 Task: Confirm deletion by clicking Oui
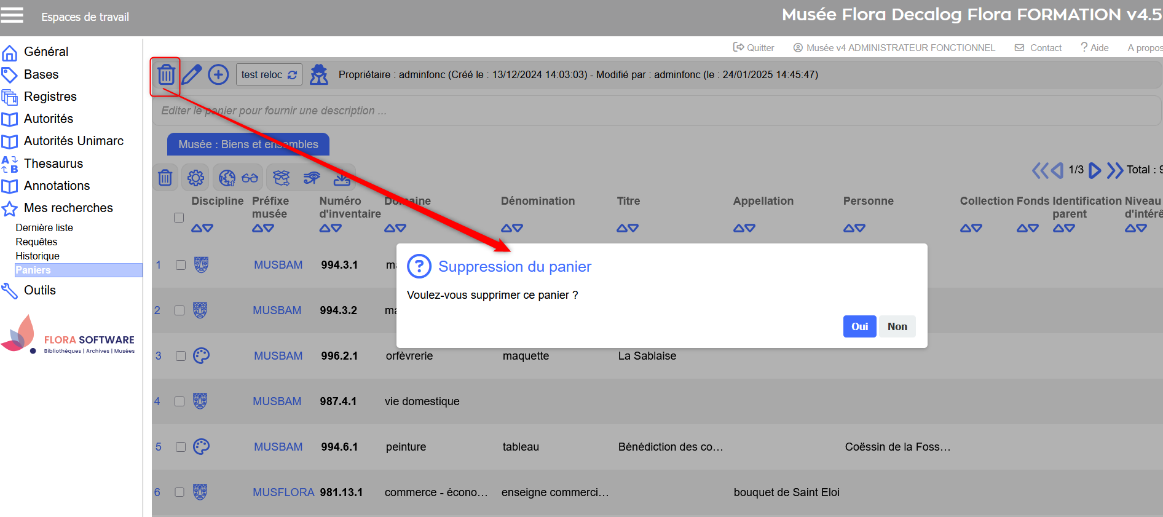click(859, 326)
